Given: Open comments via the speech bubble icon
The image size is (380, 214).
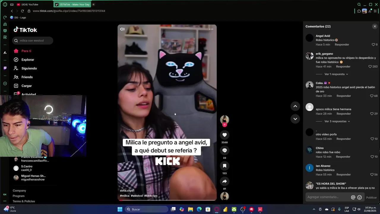Looking at the screenshot, I should point(224,150).
